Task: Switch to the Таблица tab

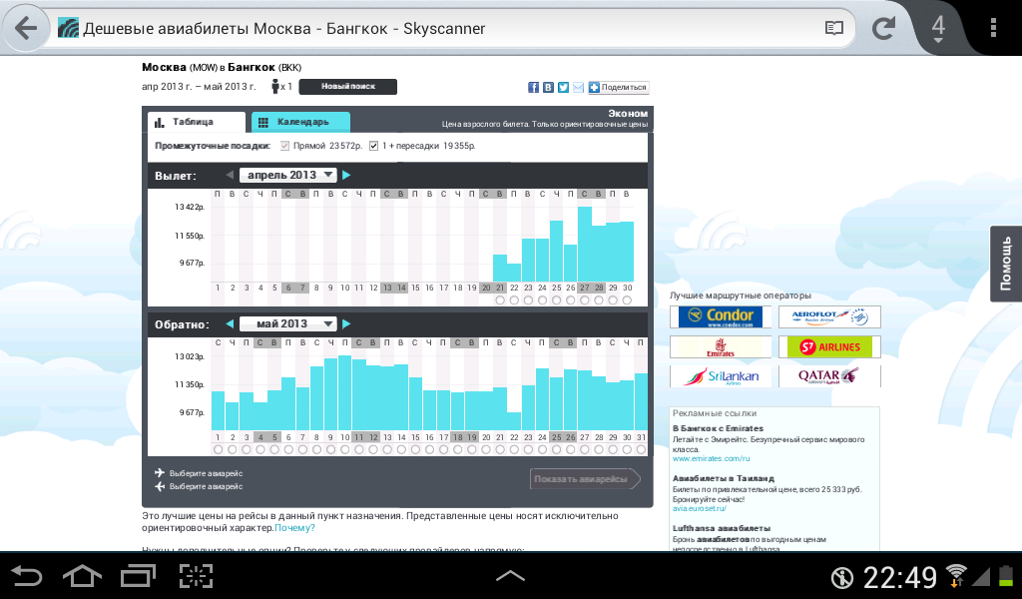Action: pos(197,122)
